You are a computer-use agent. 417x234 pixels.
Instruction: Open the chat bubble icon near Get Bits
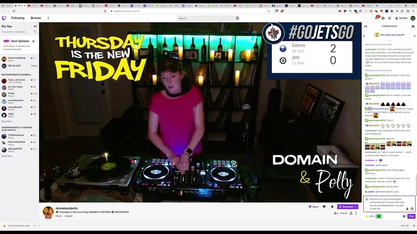coord(389,18)
